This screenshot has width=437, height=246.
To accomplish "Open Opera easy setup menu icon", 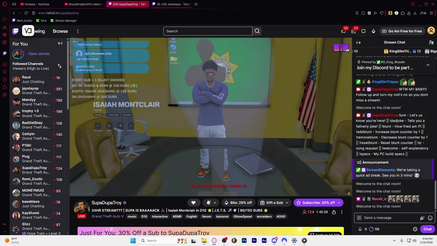I will point(432,13).
